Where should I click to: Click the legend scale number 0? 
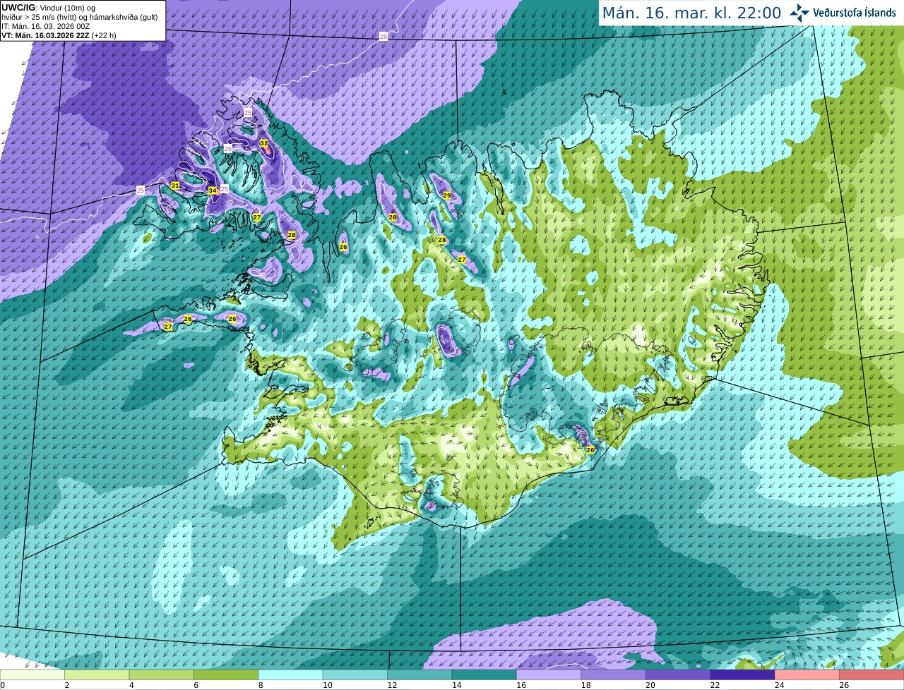point(3,685)
